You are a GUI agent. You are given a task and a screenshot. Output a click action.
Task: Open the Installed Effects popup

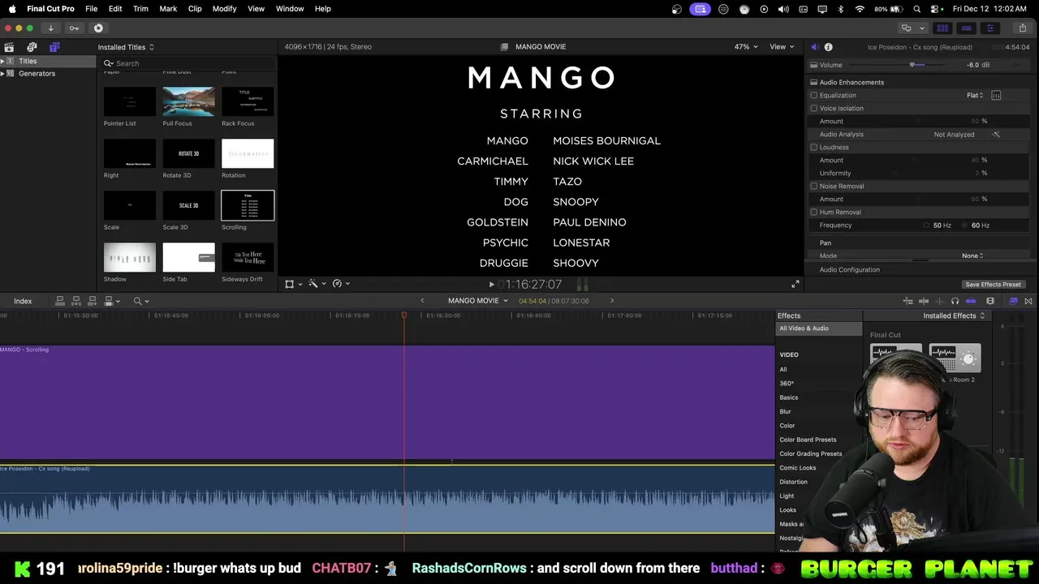pyautogui.click(x=954, y=316)
